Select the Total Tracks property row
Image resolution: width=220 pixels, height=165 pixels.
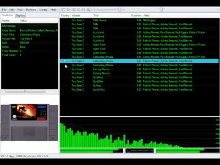29,55
